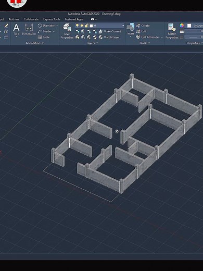This screenshot has height=271, width=203.
Task: Click Edit Attributes button
Action: (148, 37)
